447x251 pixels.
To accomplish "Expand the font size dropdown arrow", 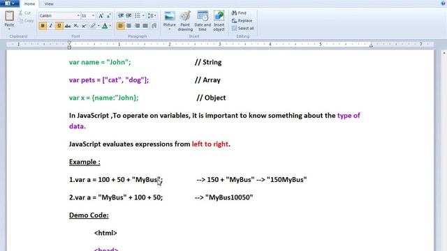I will 93,15.
